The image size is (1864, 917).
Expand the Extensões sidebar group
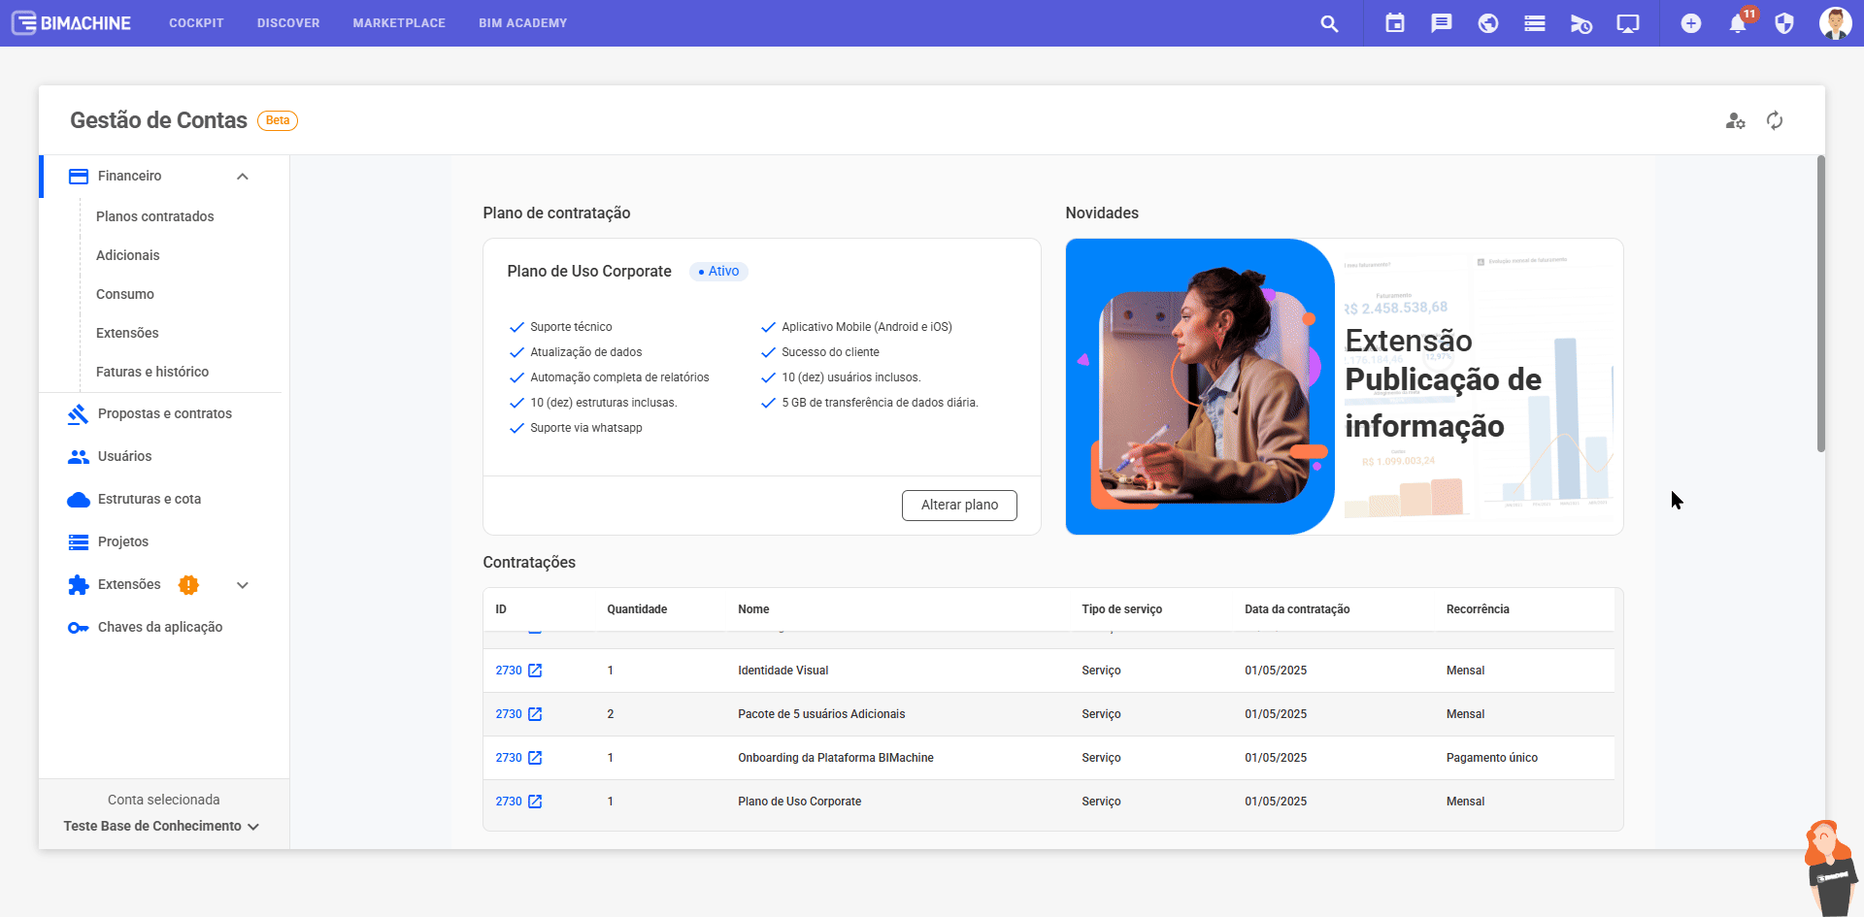click(x=243, y=585)
